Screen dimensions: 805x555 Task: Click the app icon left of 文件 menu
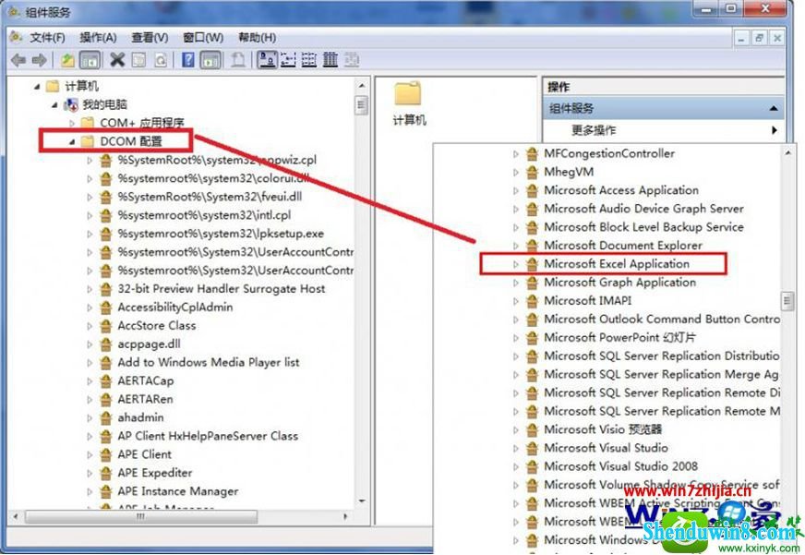point(16,37)
